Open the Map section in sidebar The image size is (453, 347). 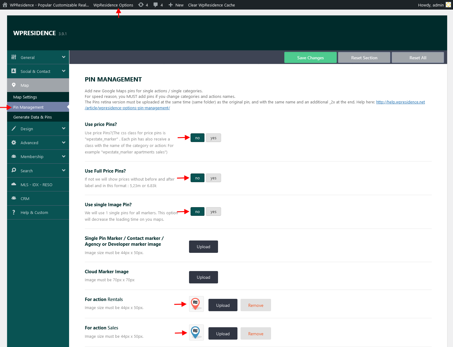[38, 85]
